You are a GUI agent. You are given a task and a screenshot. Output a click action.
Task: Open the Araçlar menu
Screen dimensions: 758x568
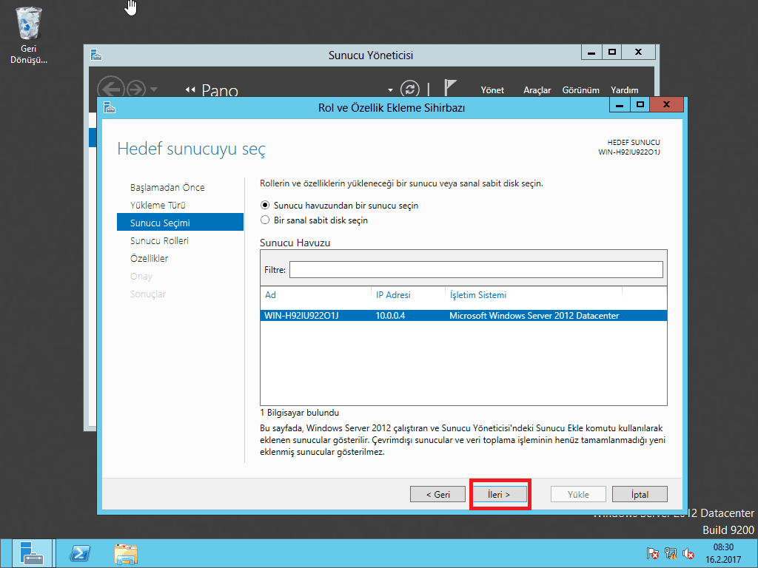point(537,90)
